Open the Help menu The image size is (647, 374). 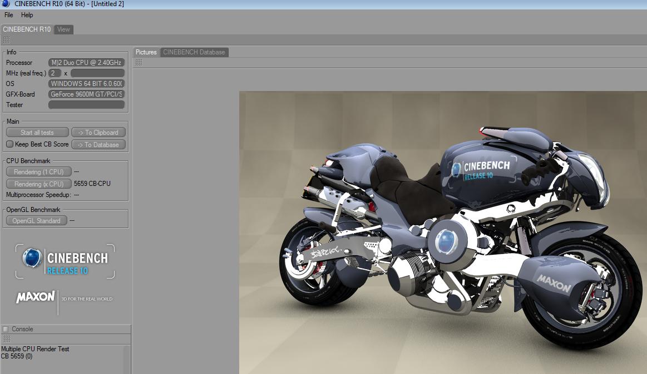click(x=27, y=15)
